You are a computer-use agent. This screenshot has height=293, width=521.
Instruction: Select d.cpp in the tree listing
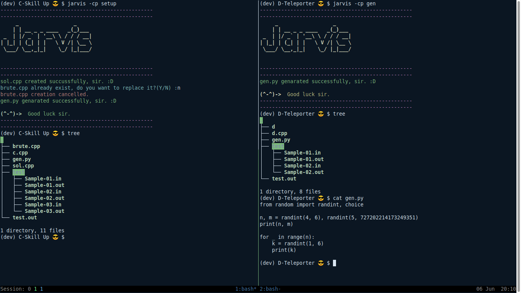[x=280, y=133]
